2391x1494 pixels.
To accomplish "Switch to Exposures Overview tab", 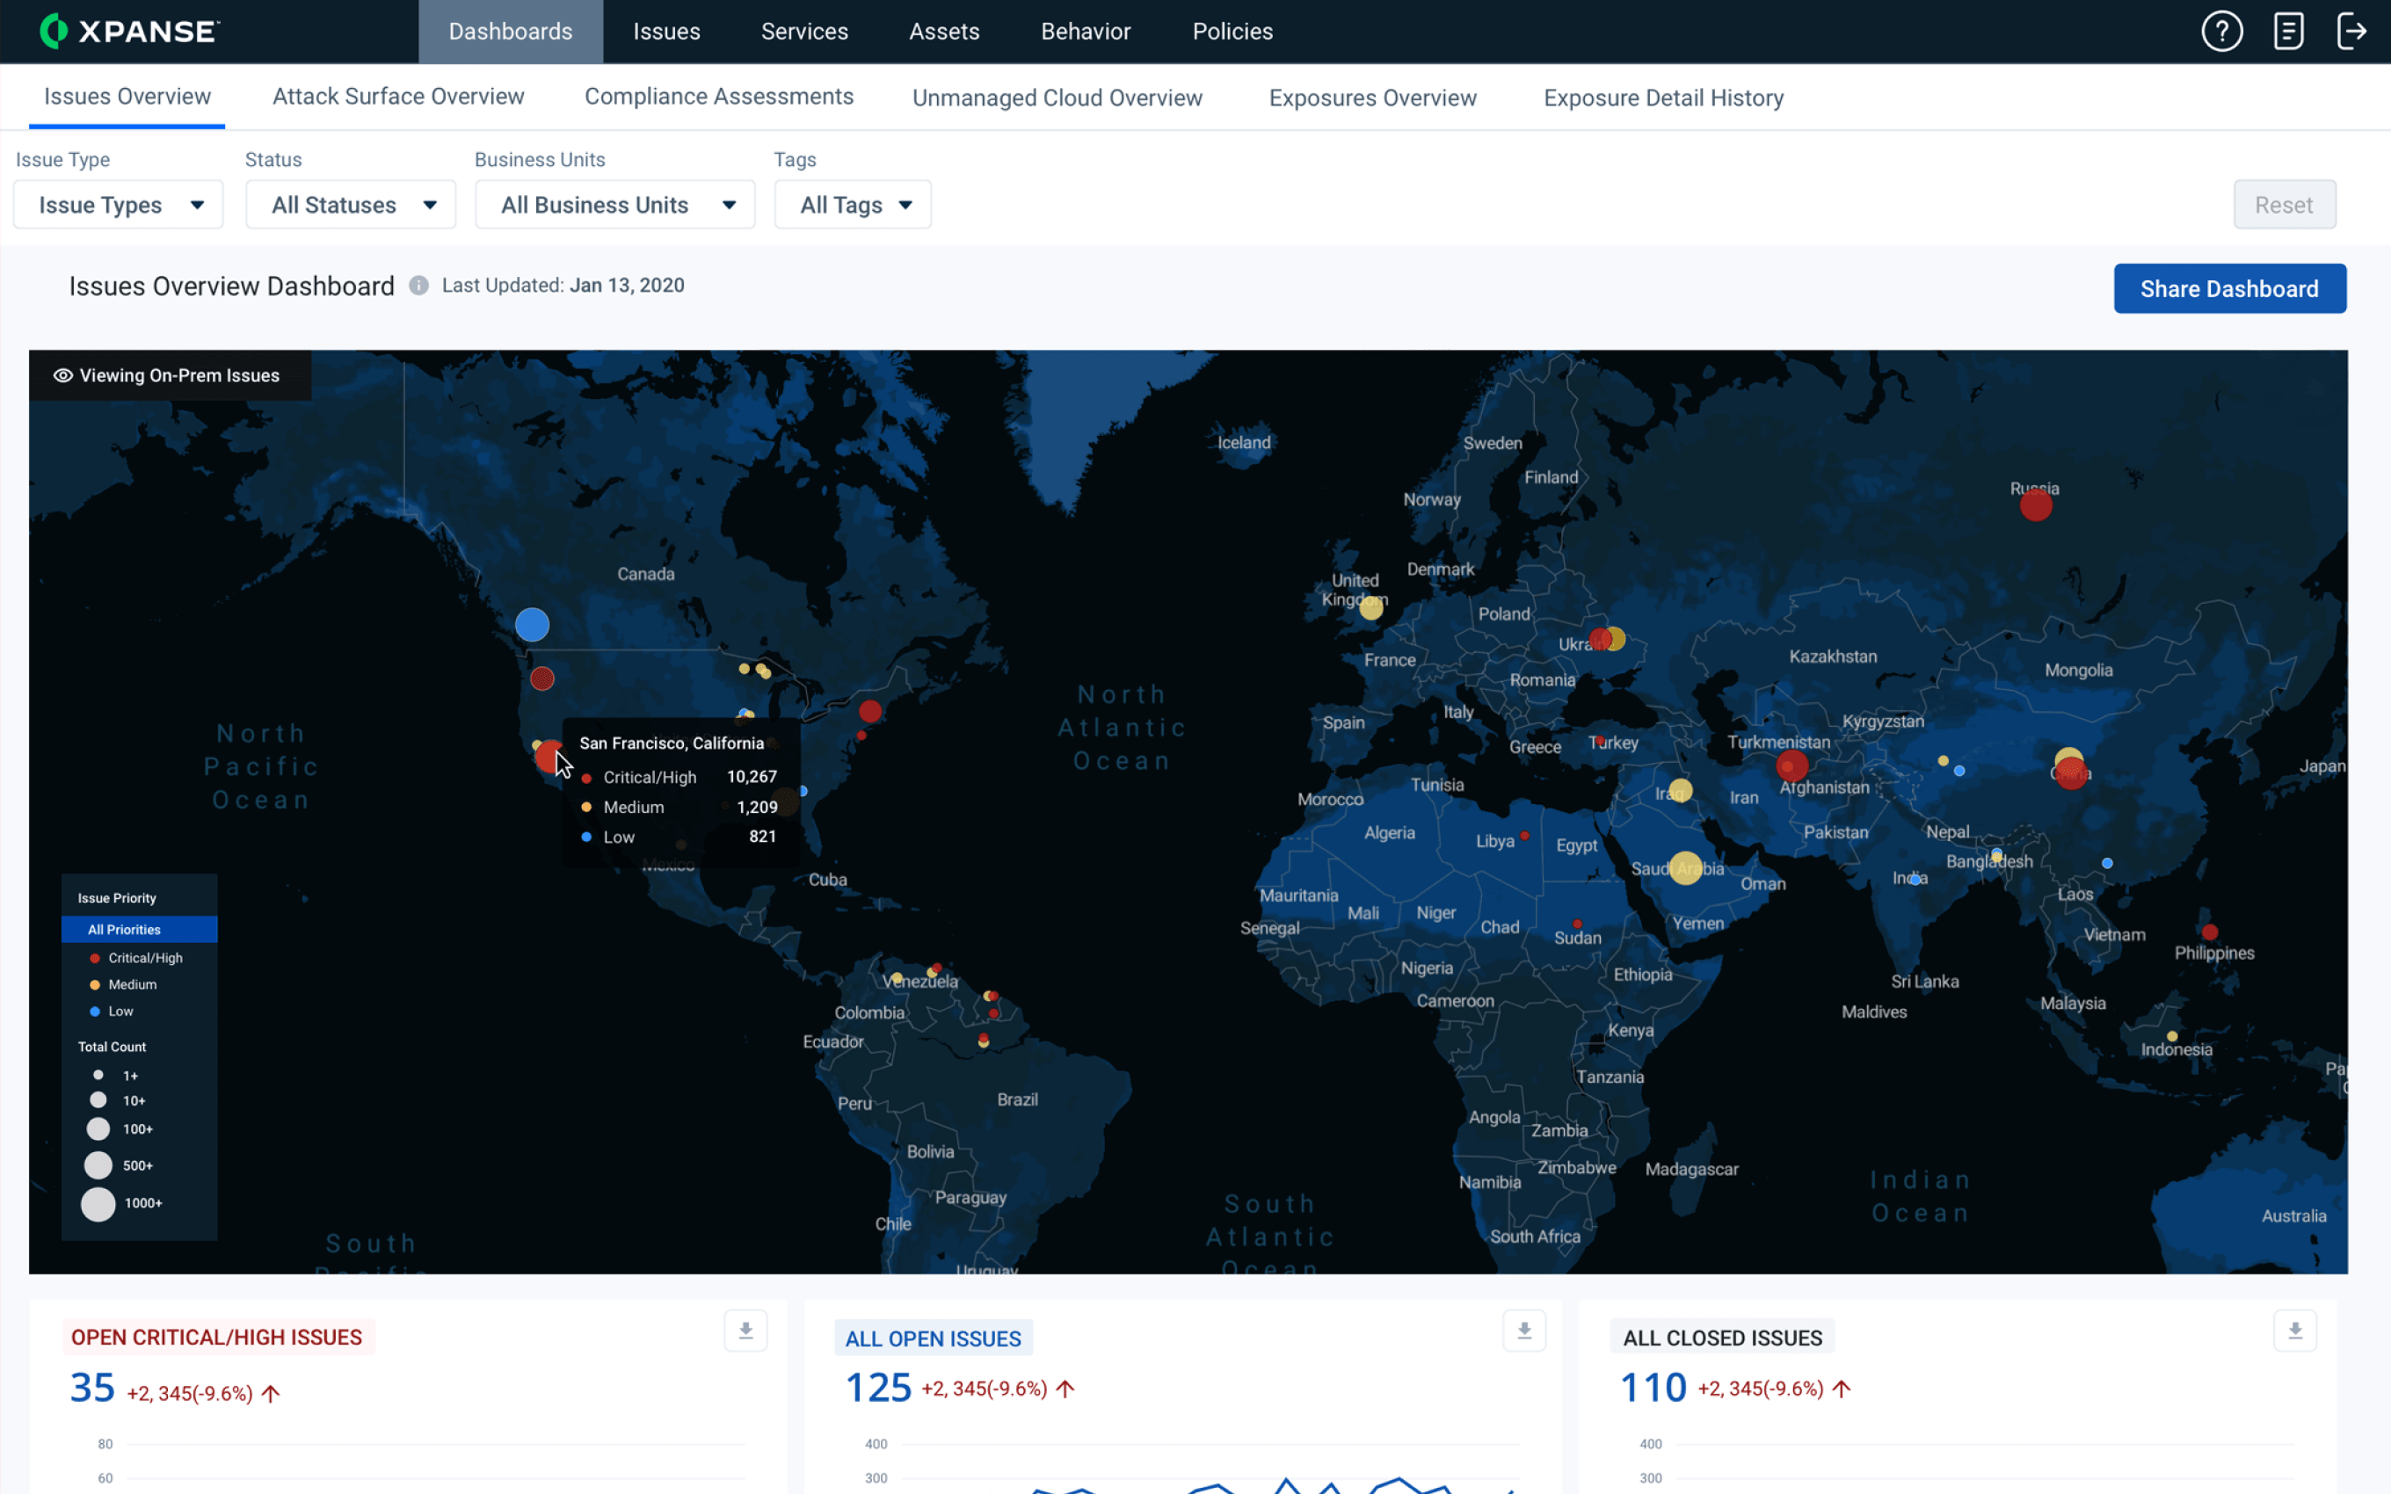I will click(1372, 97).
